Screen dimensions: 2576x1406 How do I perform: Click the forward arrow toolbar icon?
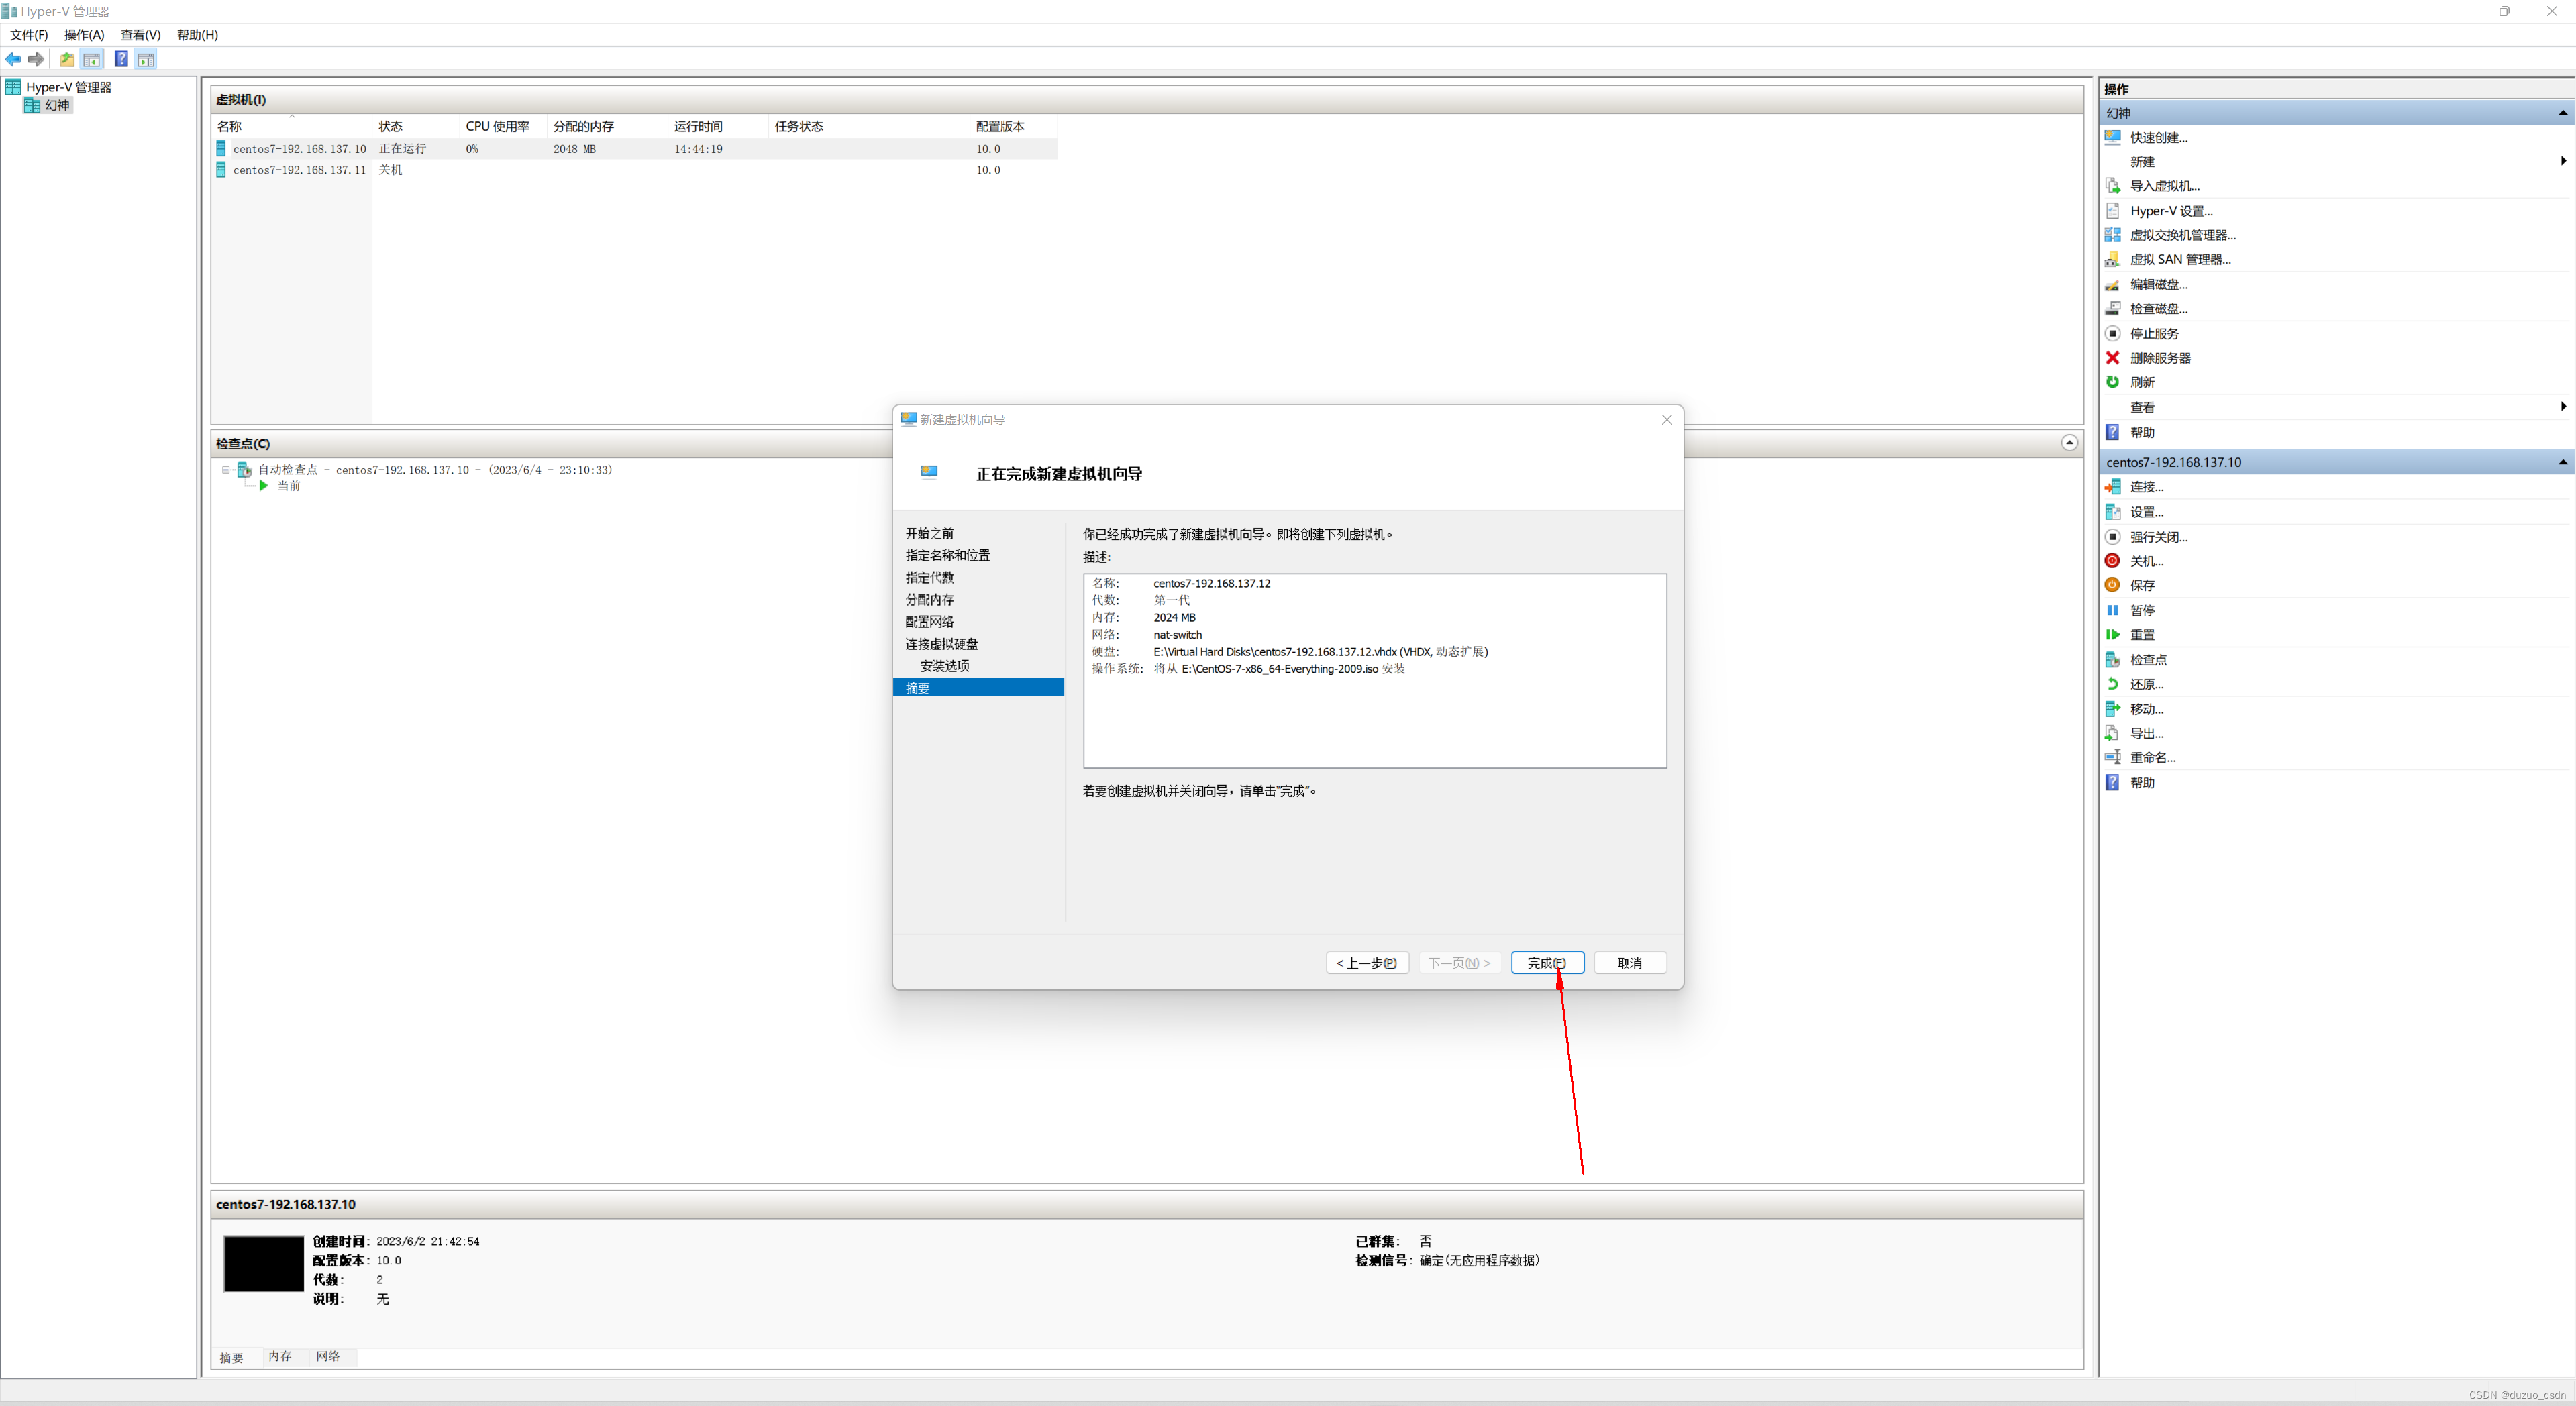coord(36,60)
